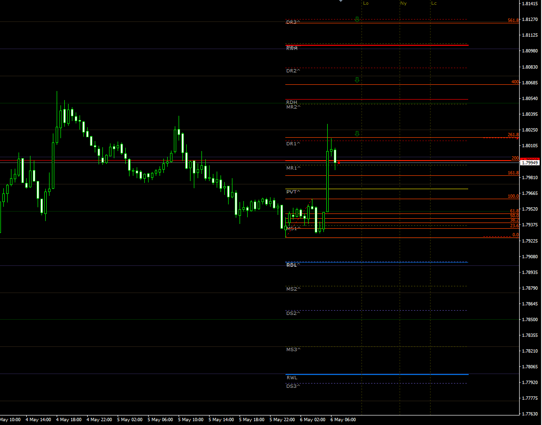
Task: Click the 1.79665 price axis value
Action: point(530,193)
